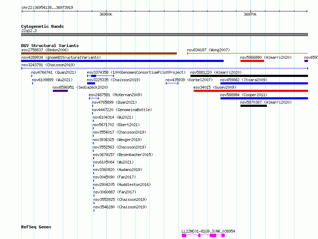
Task: Click the nsv3936325 (Wenger2019) label
Action: 117,140
